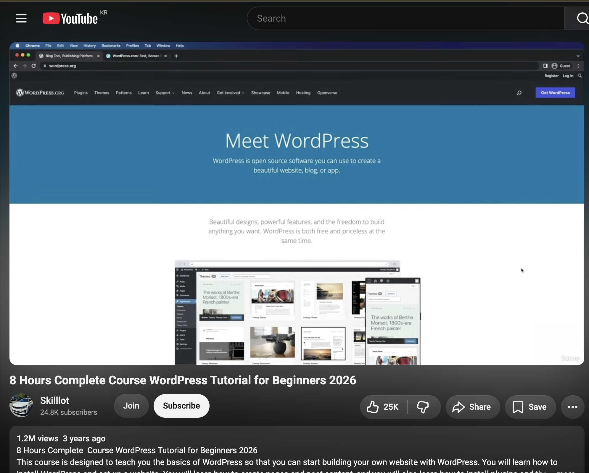This screenshot has height=473, width=589.
Task: Open the Chrome three-dot menu
Action: [x=578, y=66]
